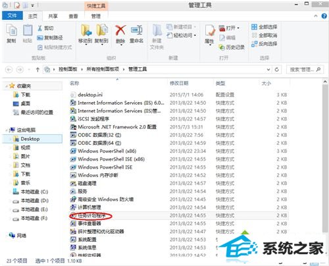Click the Rename (重命名) ribbon icon
This screenshot has height=266, width=329.
point(136,30)
